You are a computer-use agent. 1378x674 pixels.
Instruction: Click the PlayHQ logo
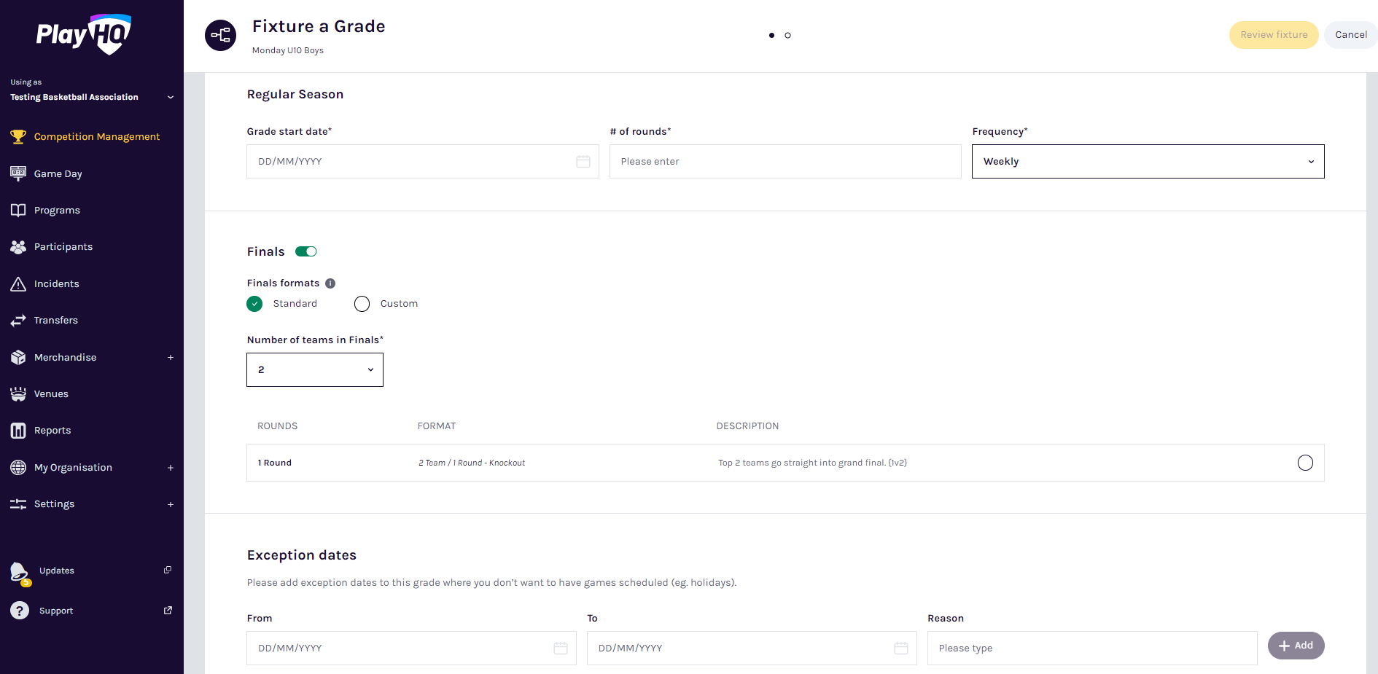84,34
